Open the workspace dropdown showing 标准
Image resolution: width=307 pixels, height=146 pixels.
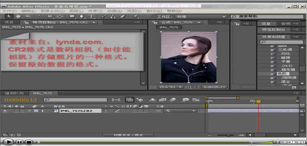point(201,17)
